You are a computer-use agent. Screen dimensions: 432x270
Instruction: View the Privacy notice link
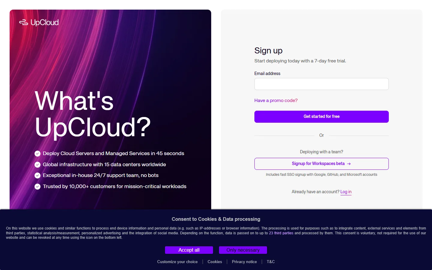coord(244,262)
